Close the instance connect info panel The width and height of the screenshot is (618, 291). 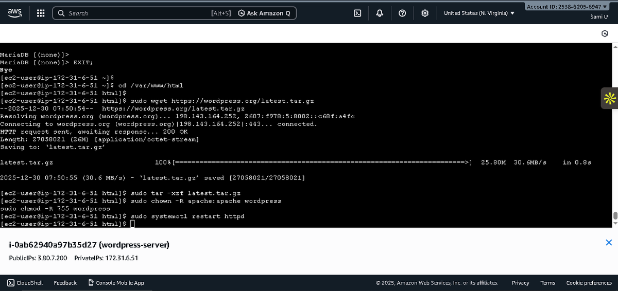tap(609, 243)
